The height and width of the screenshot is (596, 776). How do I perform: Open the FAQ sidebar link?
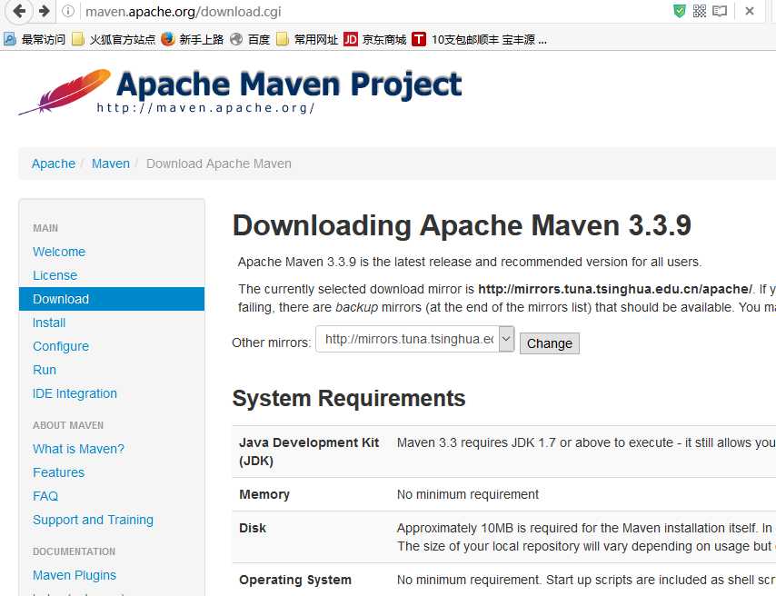[45, 496]
